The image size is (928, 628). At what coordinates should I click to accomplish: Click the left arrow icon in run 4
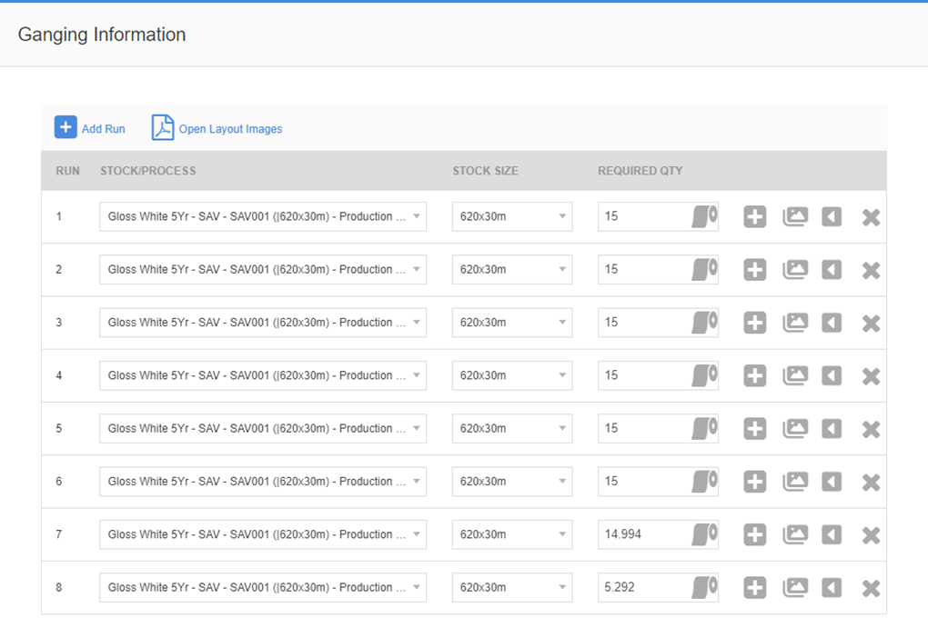coord(832,376)
